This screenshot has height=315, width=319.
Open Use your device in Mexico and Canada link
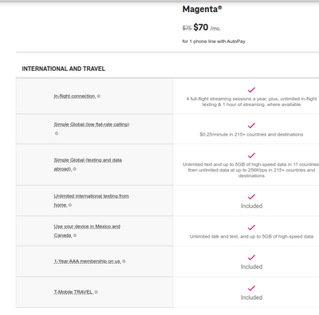click(87, 231)
